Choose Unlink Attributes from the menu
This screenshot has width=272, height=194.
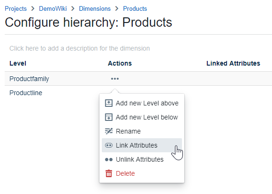142,159
